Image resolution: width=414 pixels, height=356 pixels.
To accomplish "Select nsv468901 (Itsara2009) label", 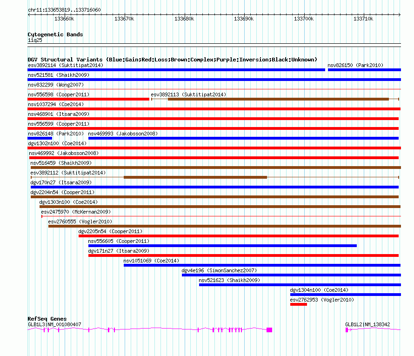I will pos(59,114).
